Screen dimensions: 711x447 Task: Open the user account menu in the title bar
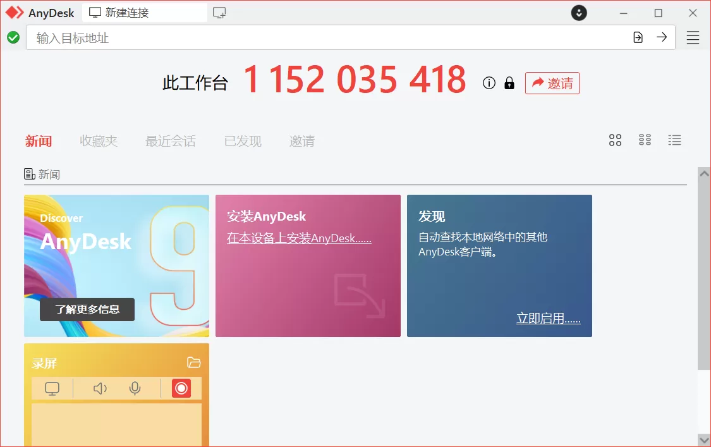pyautogui.click(x=579, y=13)
